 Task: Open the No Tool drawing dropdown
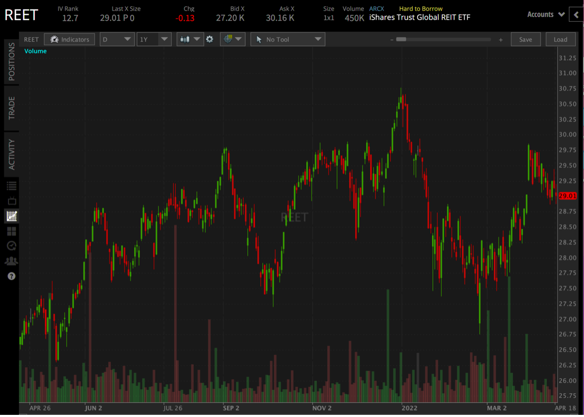(288, 39)
